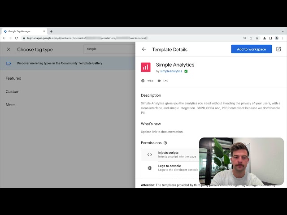Click the WEB globe icon
This screenshot has width=287, height=215.
point(143,81)
